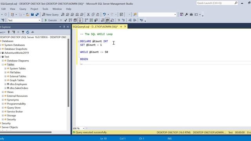Open the Undo history dropdown arrow

pos(108,14)
